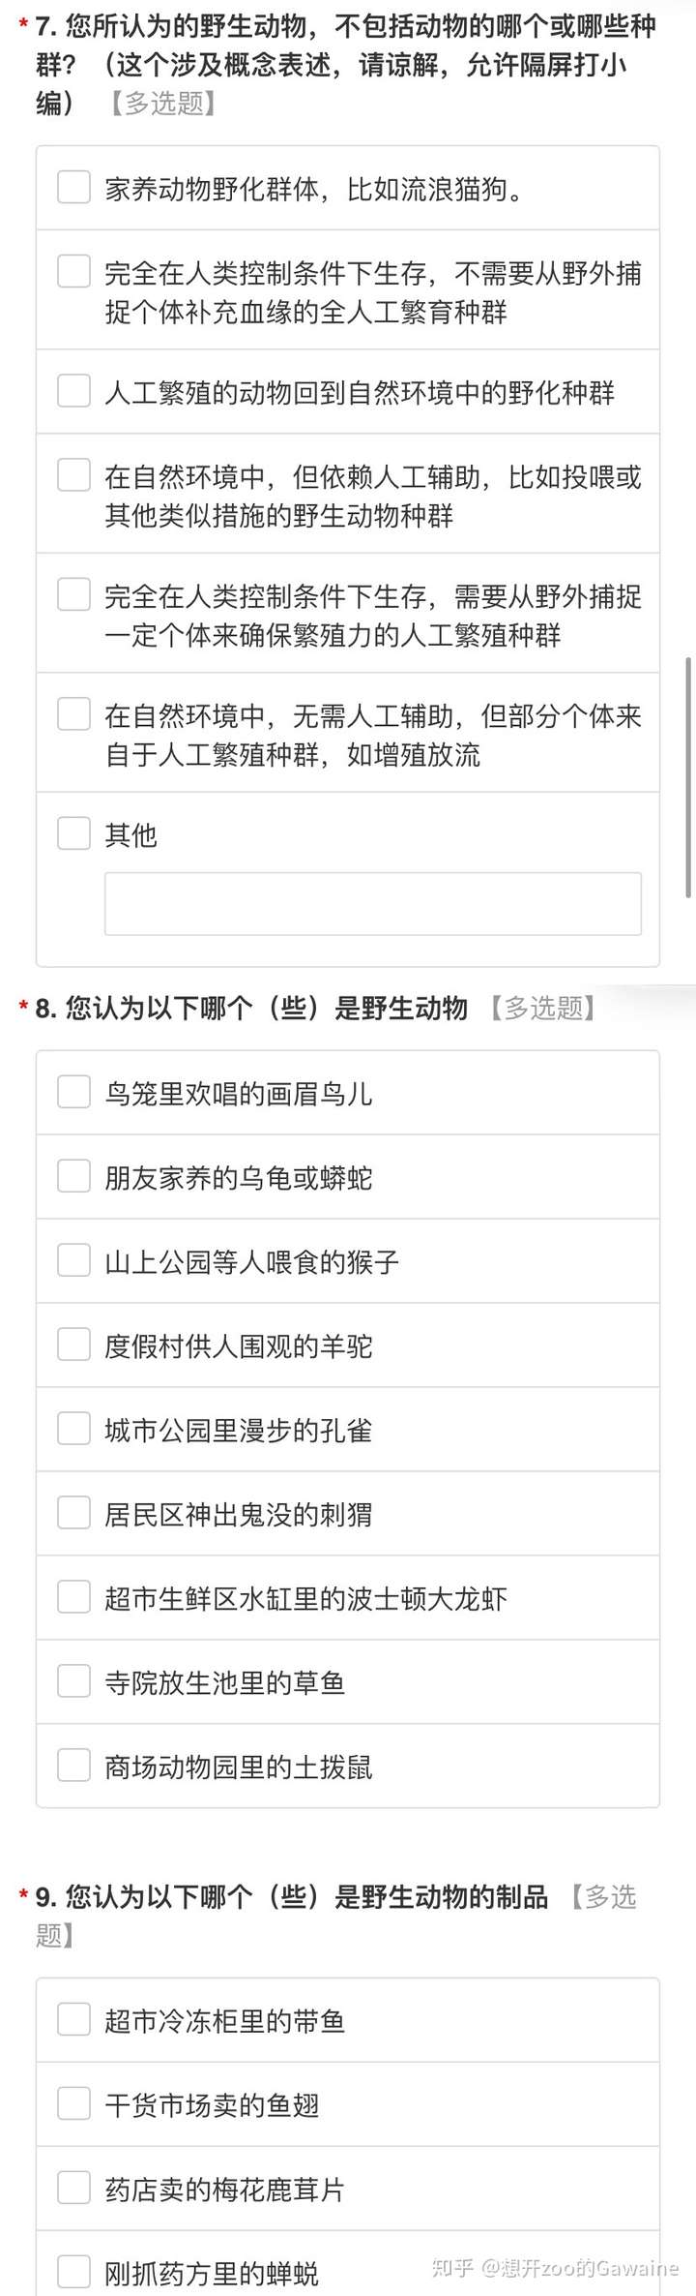This screenshot has height=2296, width=696.
Task: Check the 增殖放流 option in question 7
Action: click(x=73, y=714)
